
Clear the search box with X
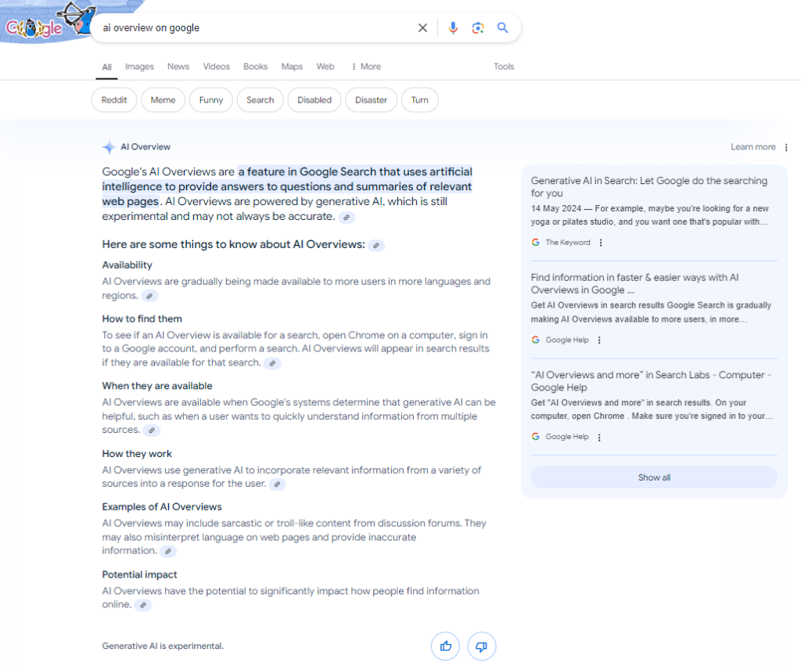422,28
